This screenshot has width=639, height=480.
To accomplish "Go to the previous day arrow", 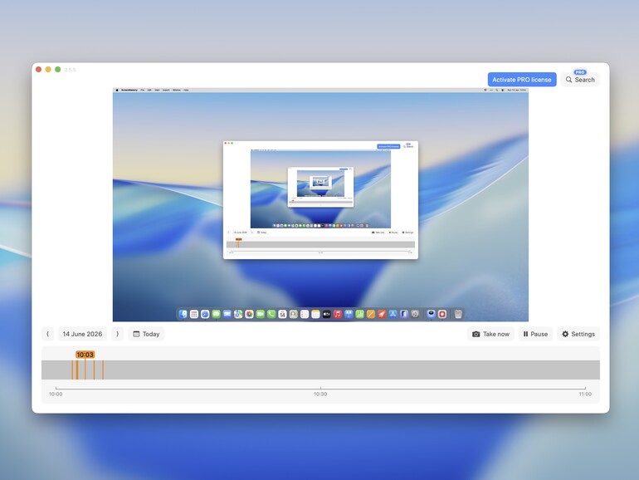I will coord(47,334).
